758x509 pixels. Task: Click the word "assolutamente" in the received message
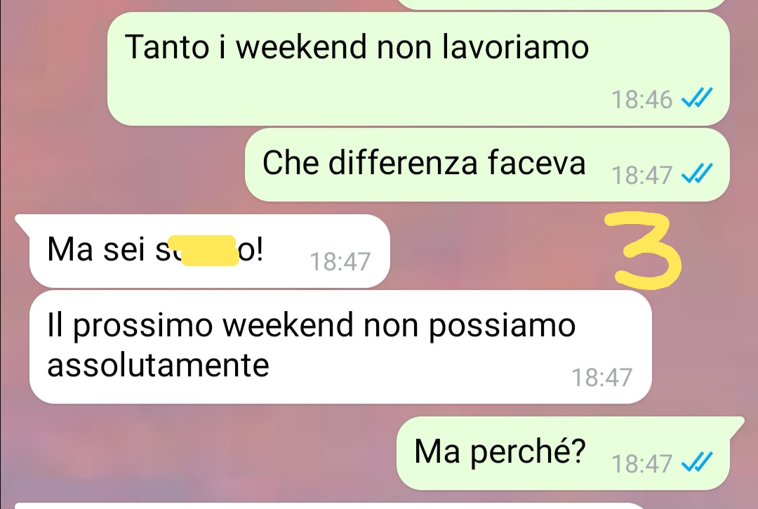tap(158, 365)
